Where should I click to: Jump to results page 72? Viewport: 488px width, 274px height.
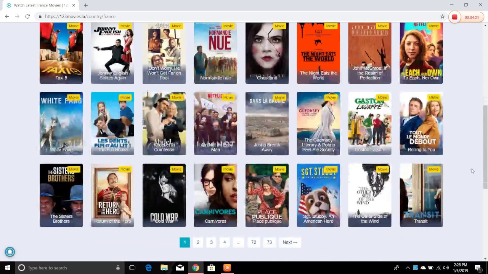(254, 242)
